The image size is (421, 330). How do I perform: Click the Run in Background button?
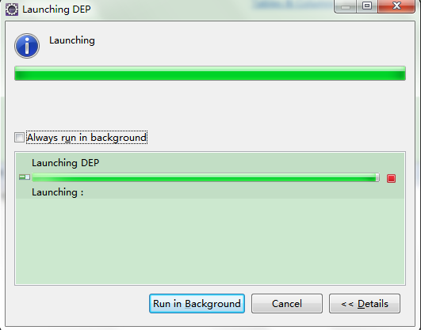point(197,303)
